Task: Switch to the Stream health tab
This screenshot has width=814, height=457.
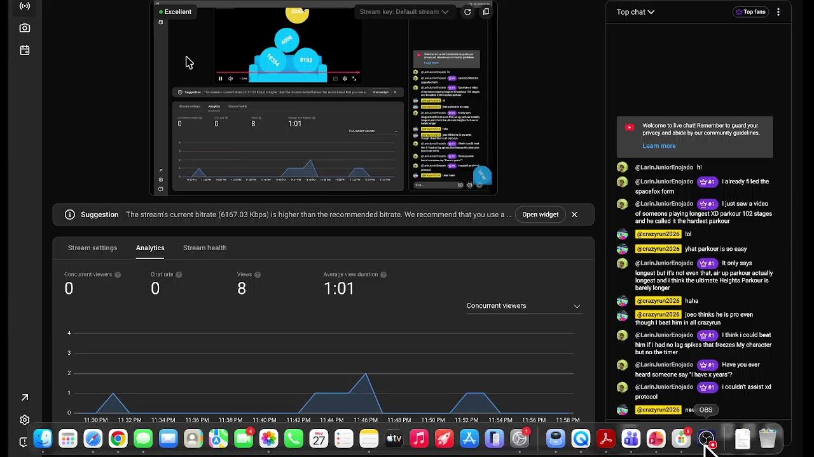Action: click(x=205, y=248)
